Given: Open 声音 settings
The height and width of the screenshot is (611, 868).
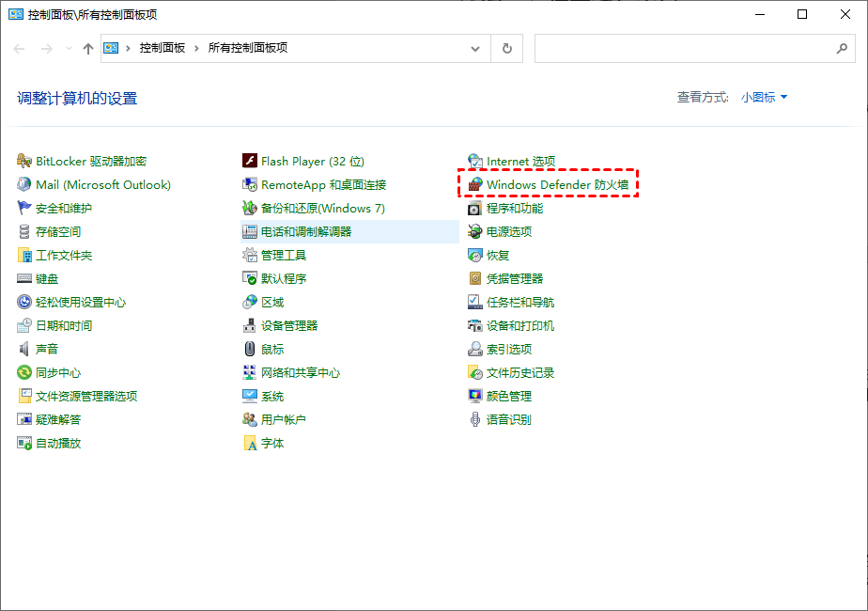Looking at the screenshot, I should point(50,349).
